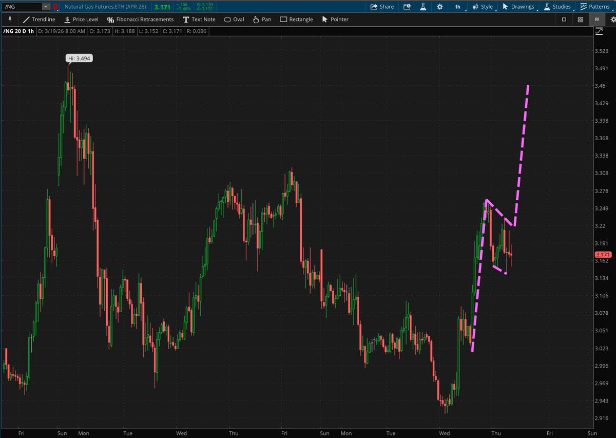Open the Style menu
Image resolution: width=616 pixels, height=438 pixels.
pos(483,7)
